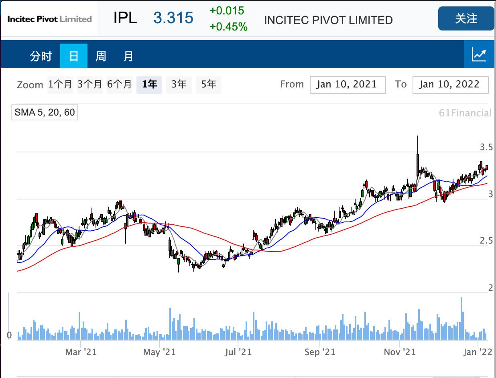Edit the To date Jan 10, 2022
Viewport: 496px width, 378px height.
tap(451, 85)
